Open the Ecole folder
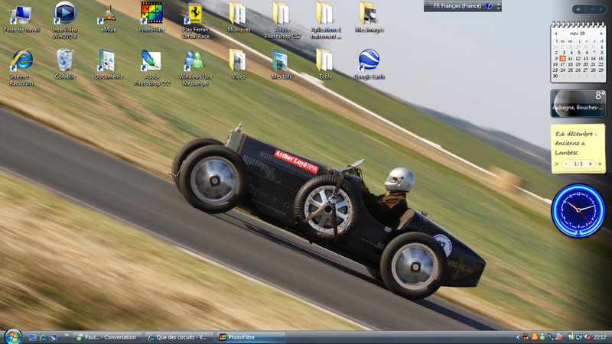Image resolution: width=612 pixels, height=344 pixels. 325,64
